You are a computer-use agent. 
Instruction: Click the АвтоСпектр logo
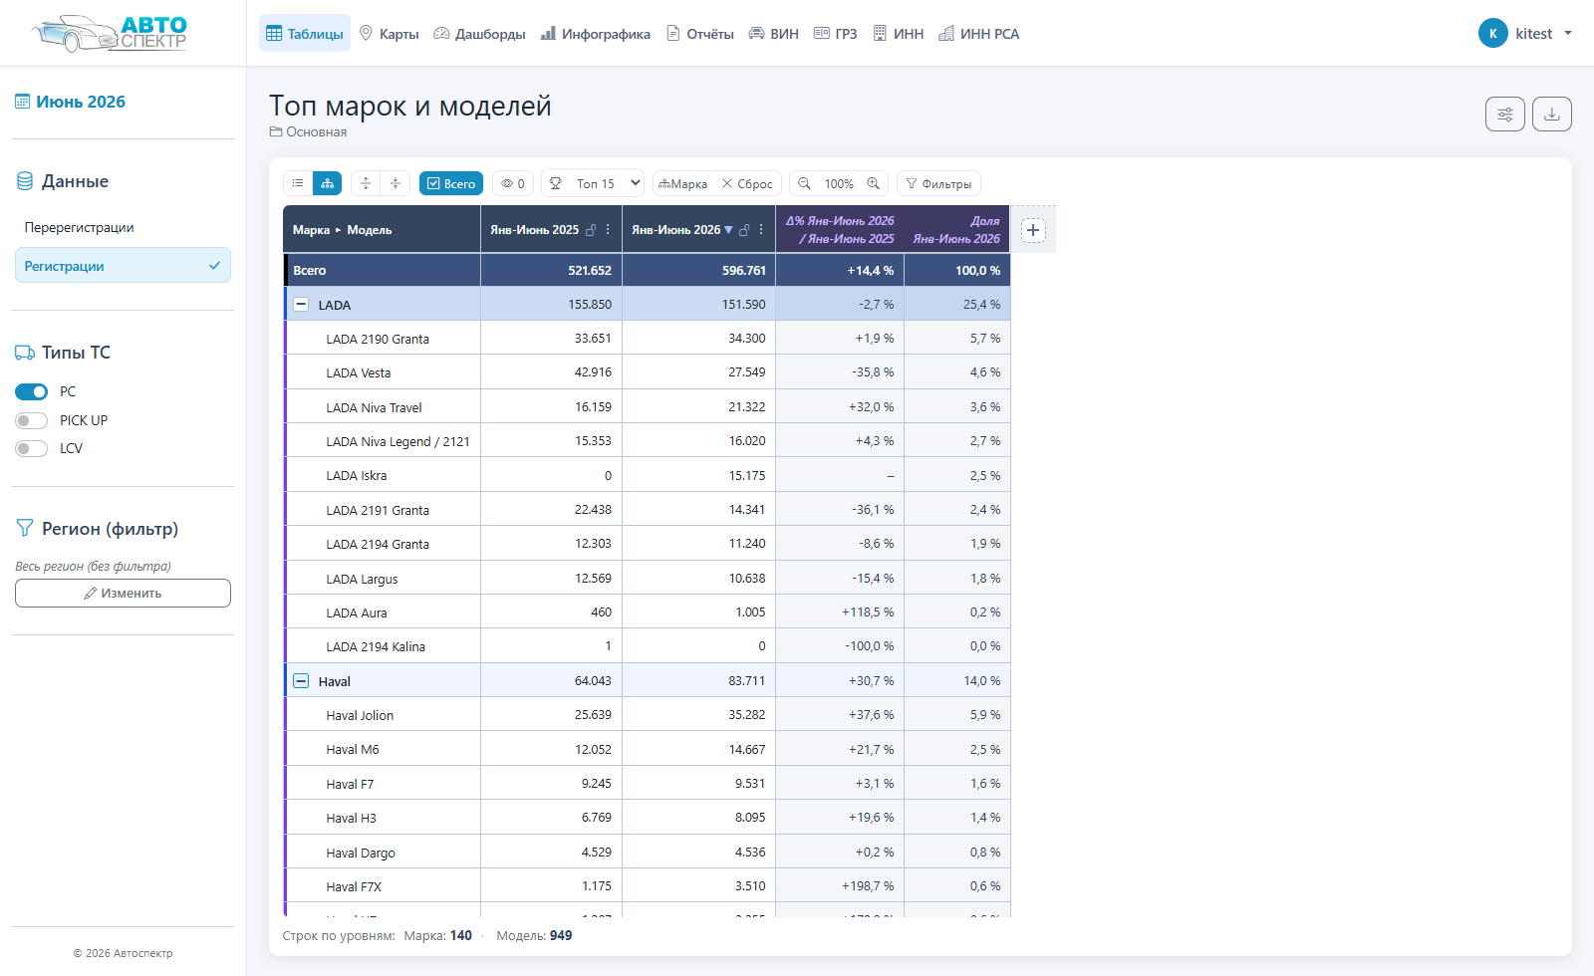pyautogui.click(x=110, y=33)
